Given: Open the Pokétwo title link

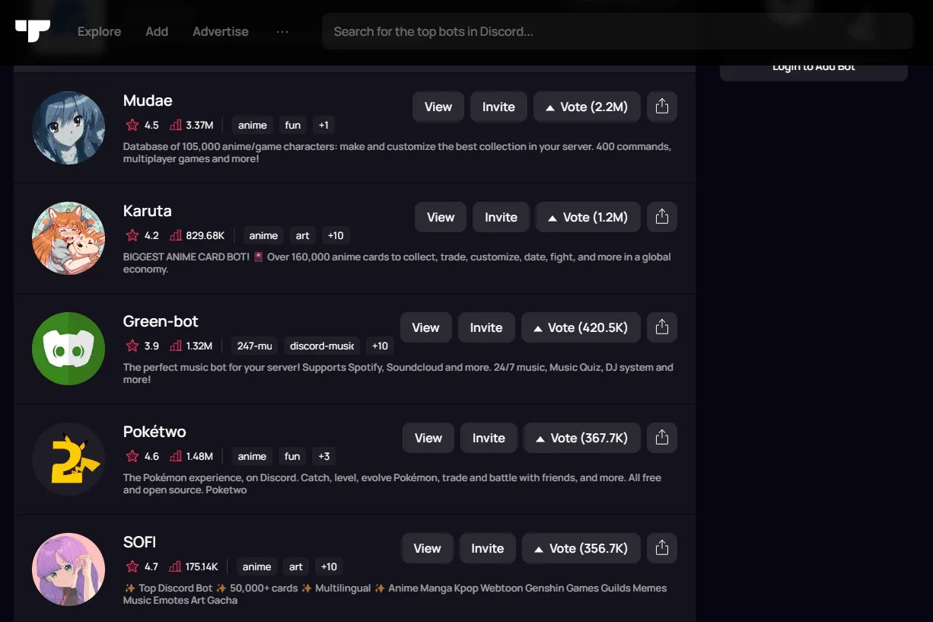Looking at the screenshot, I should [154, 432].
